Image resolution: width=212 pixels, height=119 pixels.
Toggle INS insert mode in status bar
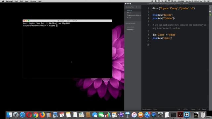click(179, 109)
